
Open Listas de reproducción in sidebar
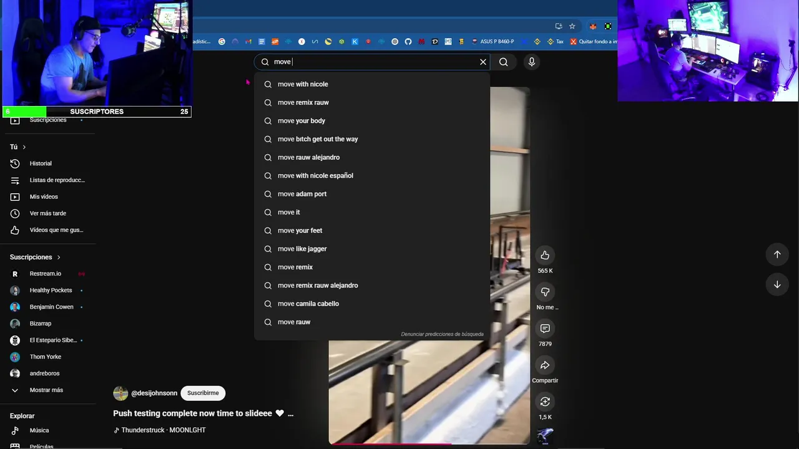click(x=48, y=180)
